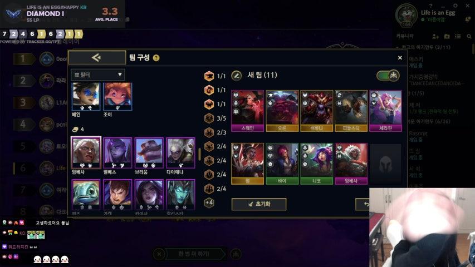Open the settings gear icon
The height and width of the screenshot is (267, 475).
[456, 6]
